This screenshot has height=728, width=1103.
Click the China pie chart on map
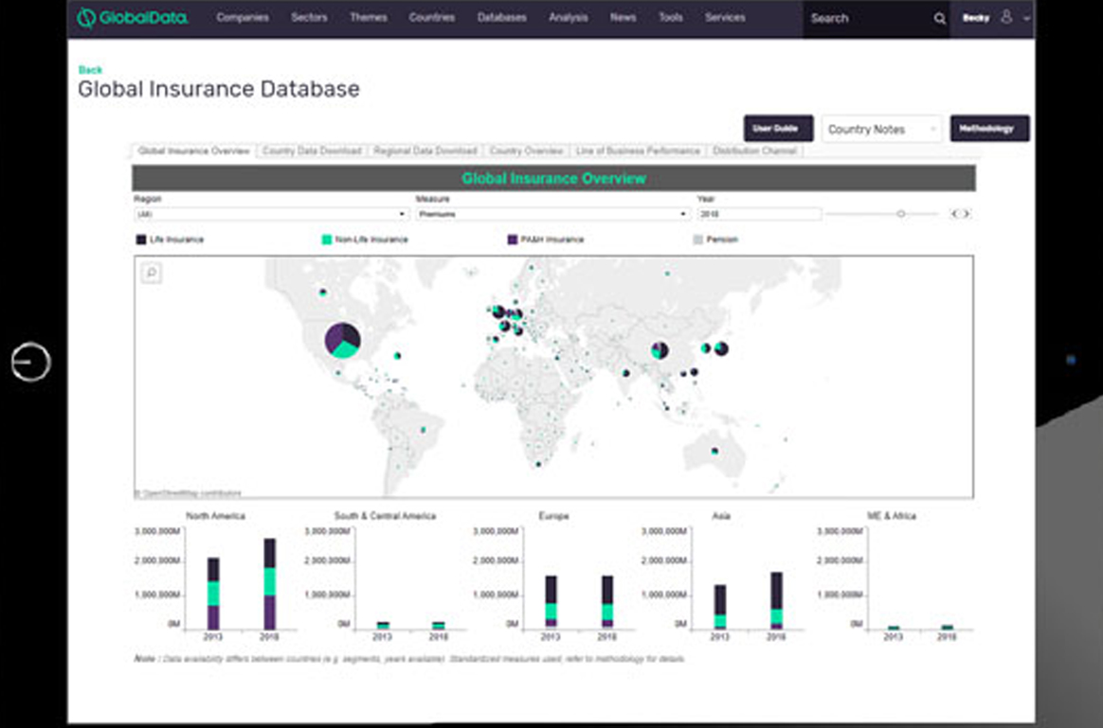(660, 350)
